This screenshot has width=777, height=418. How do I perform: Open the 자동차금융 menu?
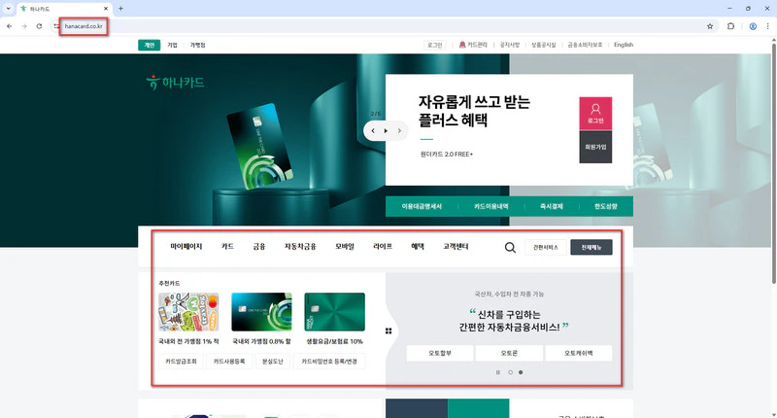point(300,247)
